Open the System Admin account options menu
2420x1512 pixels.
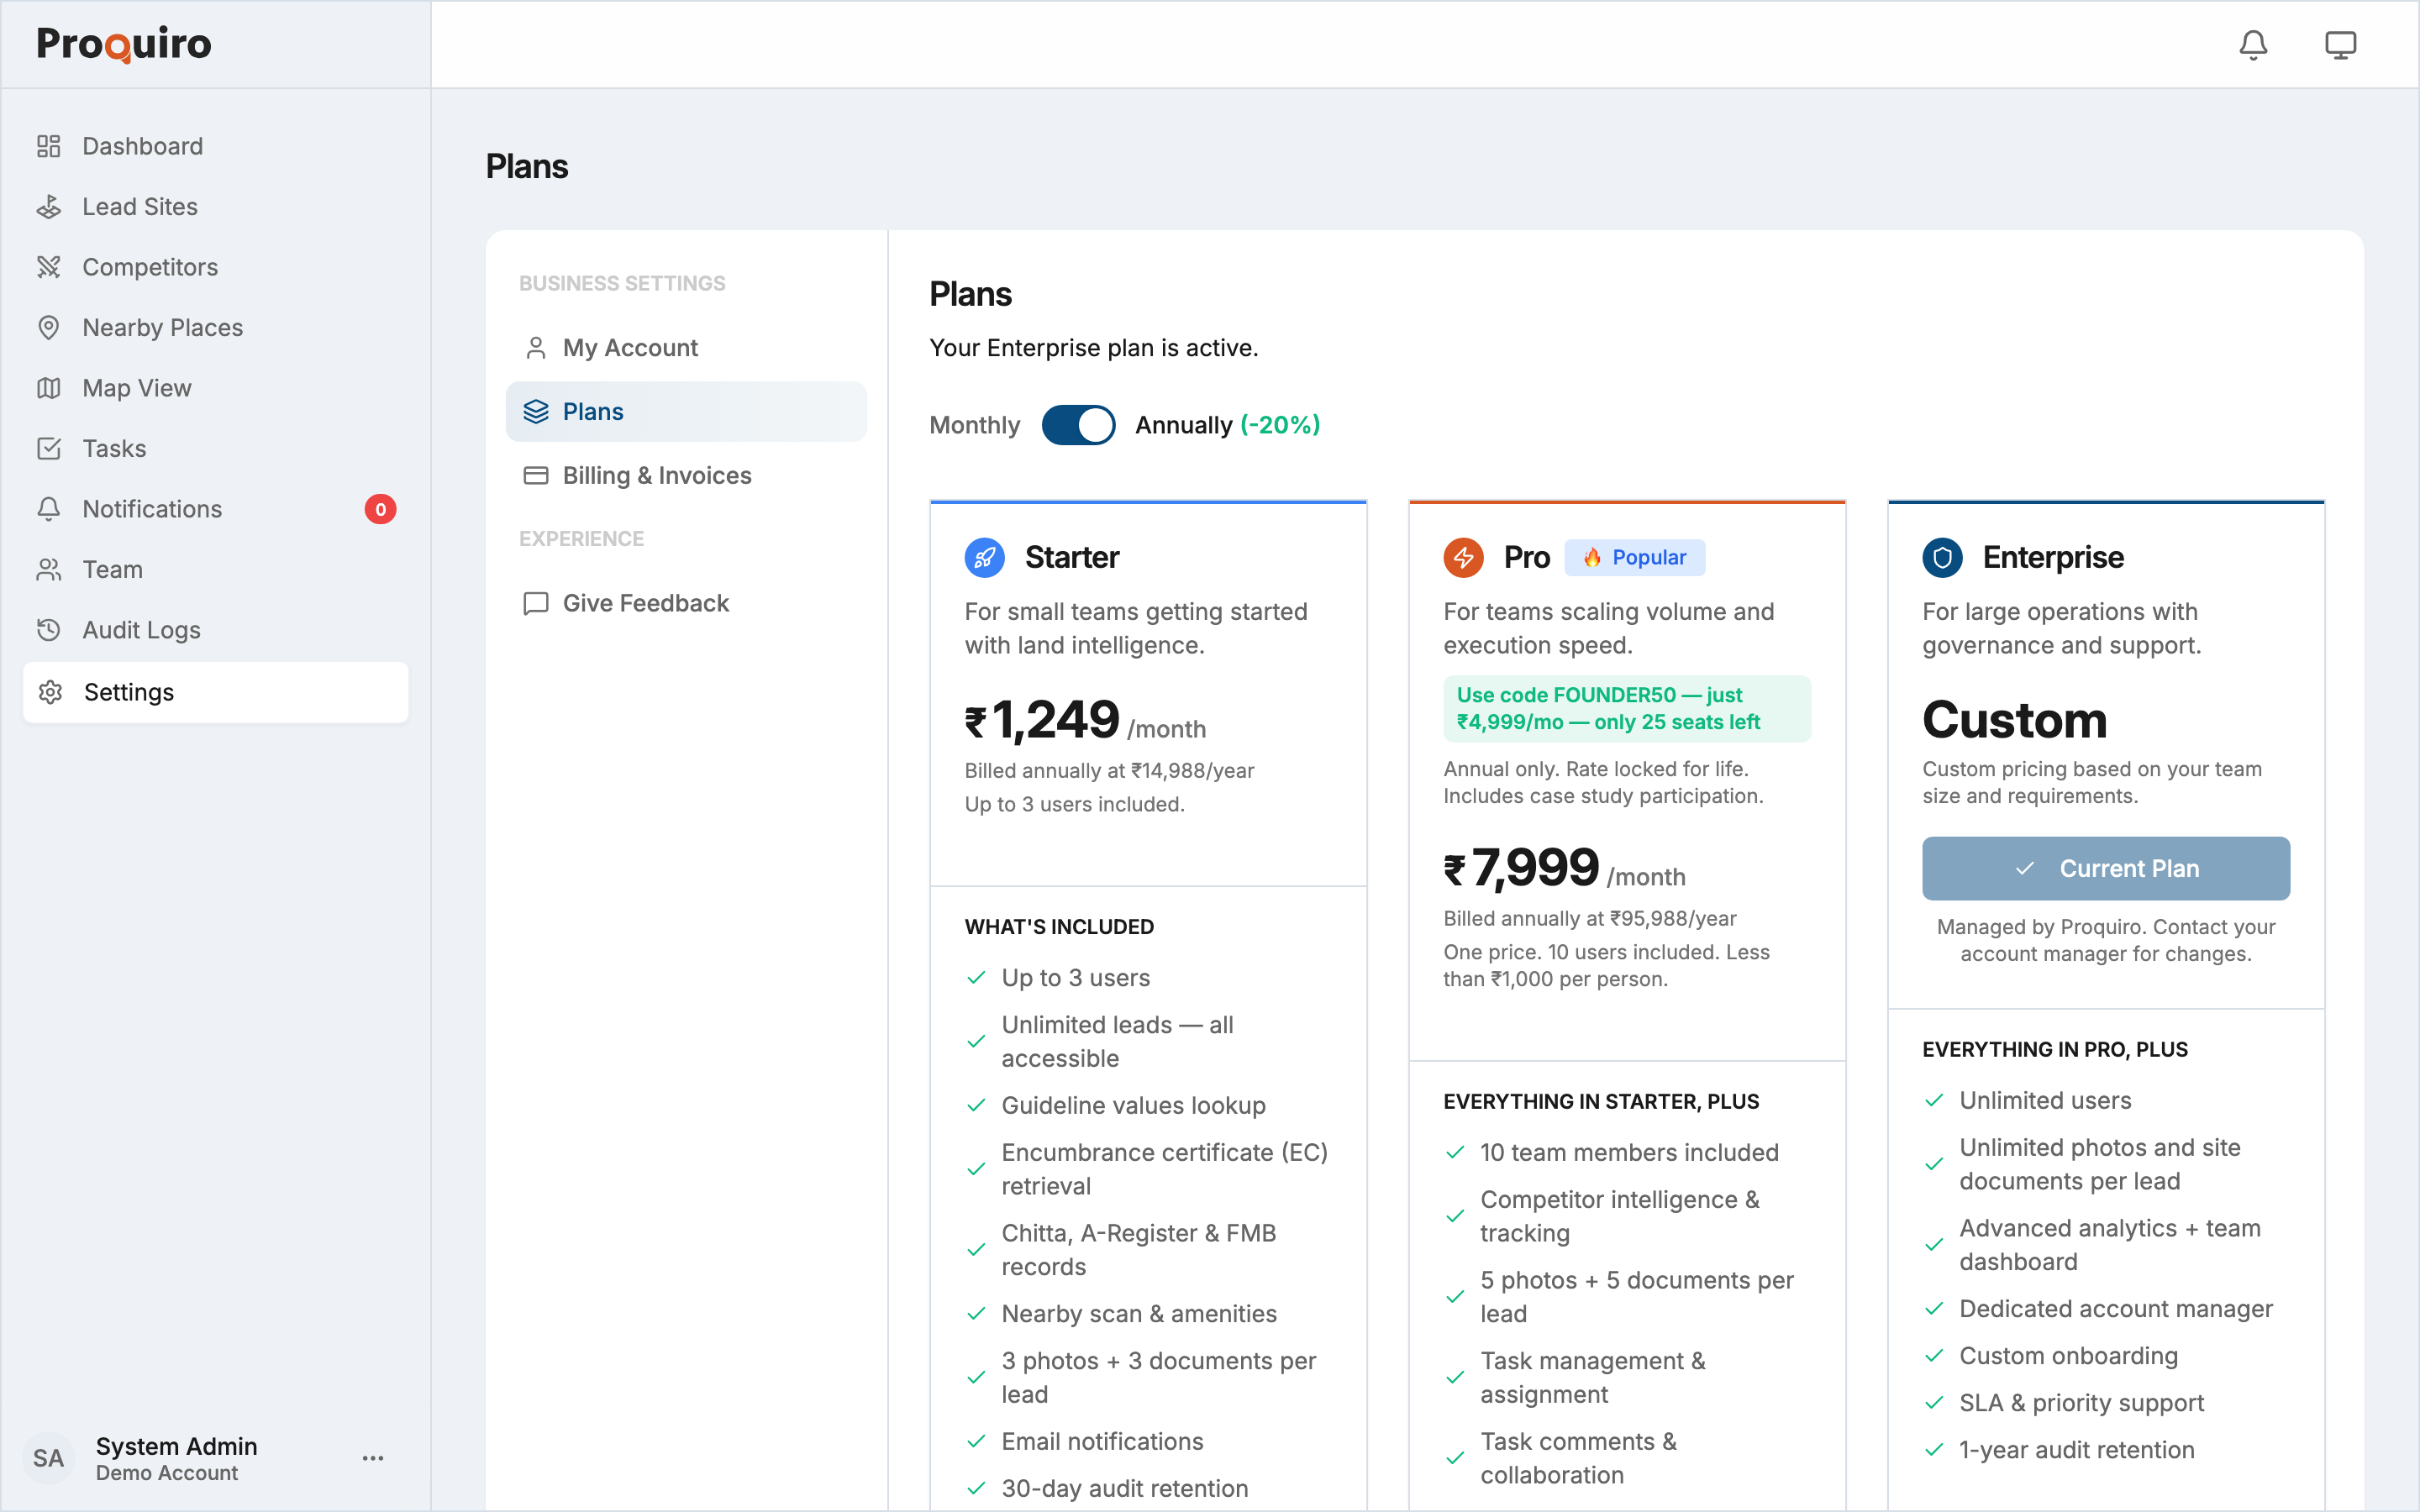coord(373,1458)
